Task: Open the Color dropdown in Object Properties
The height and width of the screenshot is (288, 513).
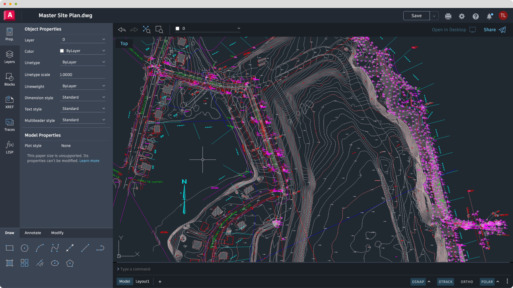Action: [82, 51]
